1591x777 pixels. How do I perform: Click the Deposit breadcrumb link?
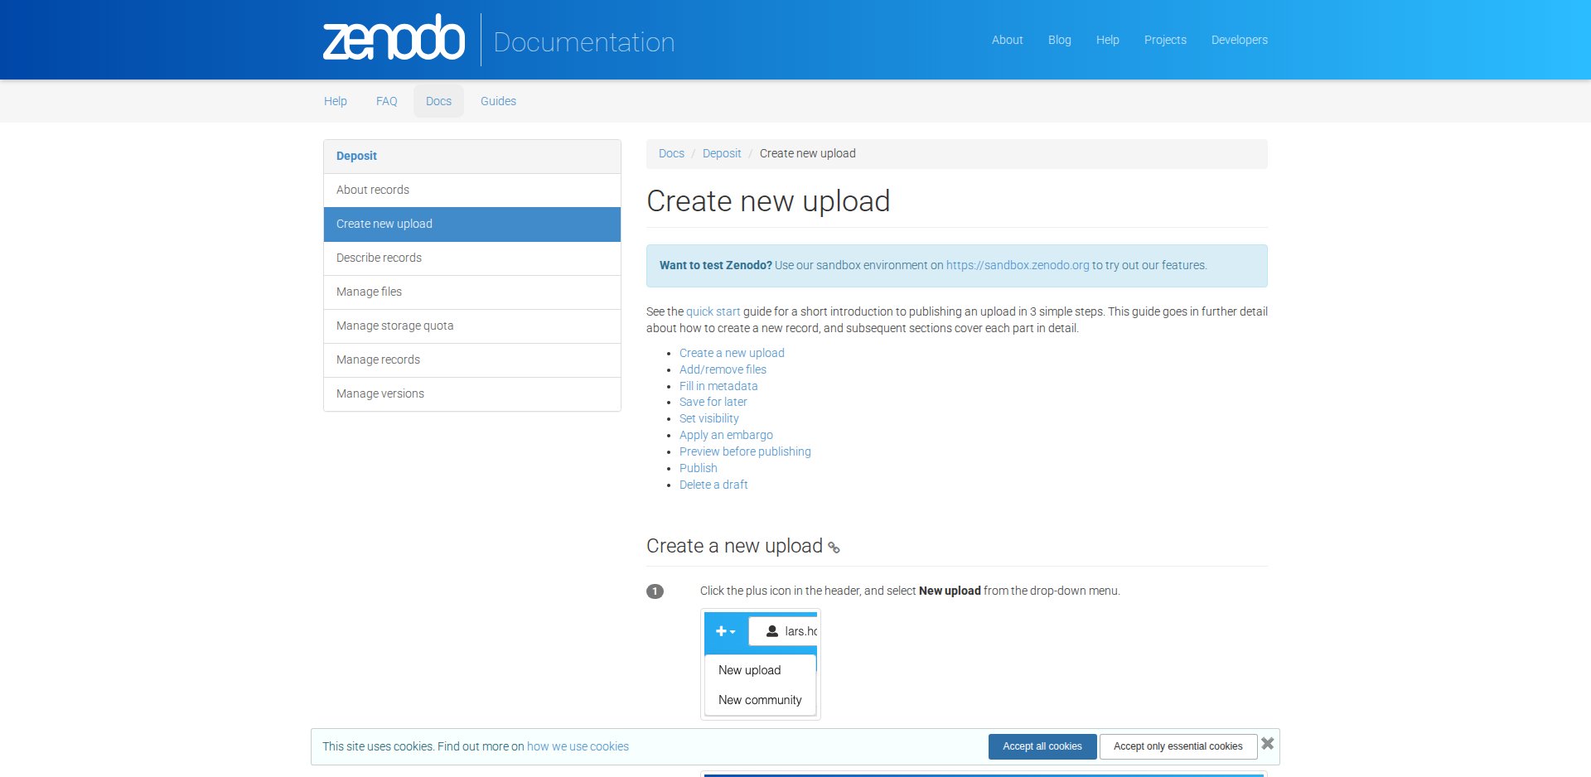(x=722, y=153)
